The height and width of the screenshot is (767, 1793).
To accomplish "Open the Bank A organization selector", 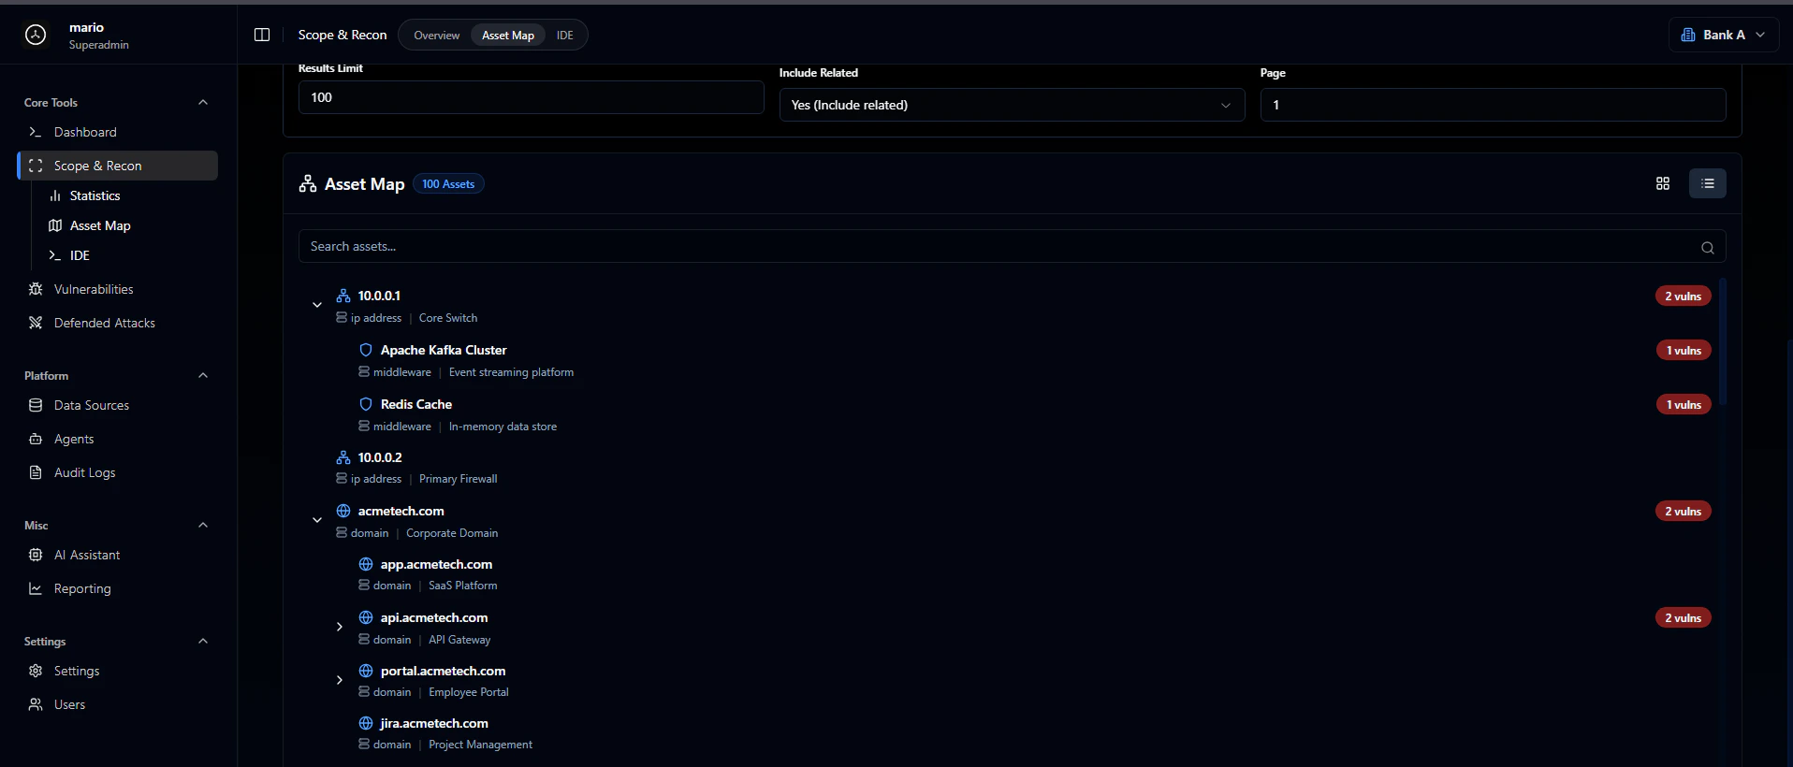I will (1724, 35).
